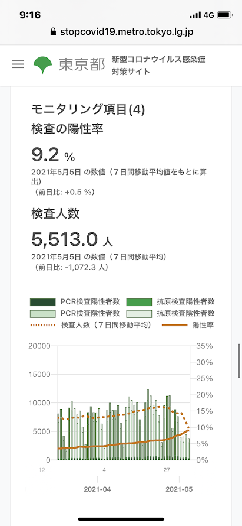
Task: Tap the page scrollbar on right edge
Action: (239, 361)
